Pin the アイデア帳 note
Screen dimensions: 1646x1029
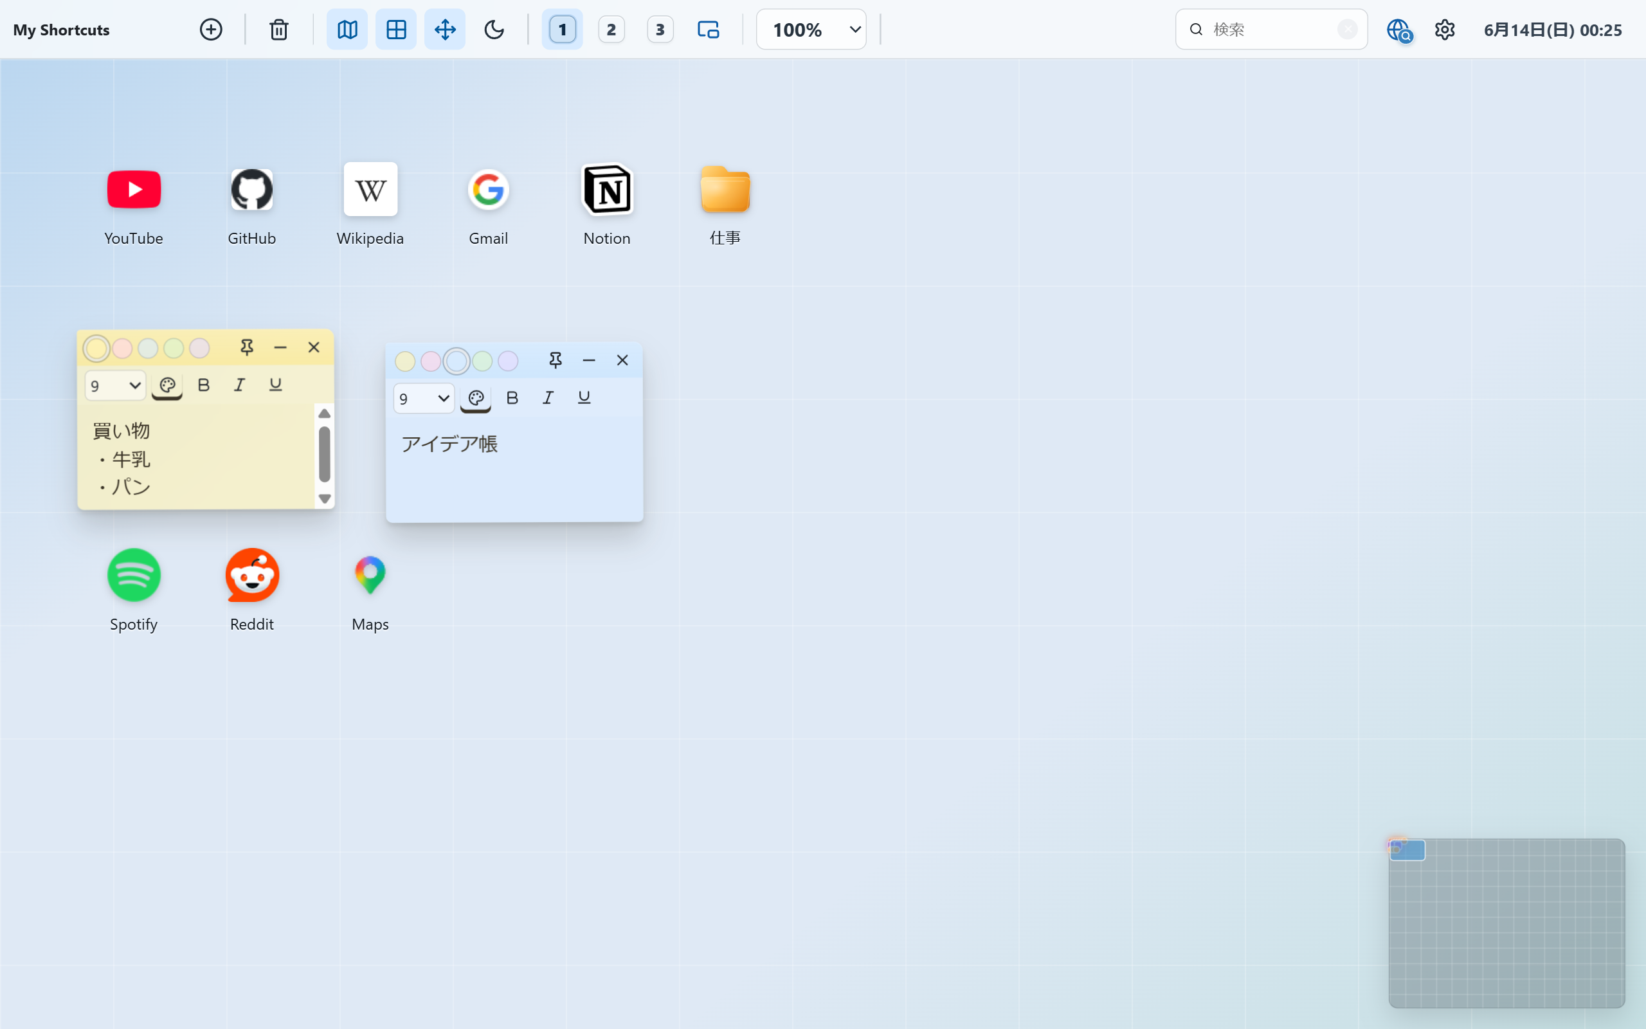556,361
